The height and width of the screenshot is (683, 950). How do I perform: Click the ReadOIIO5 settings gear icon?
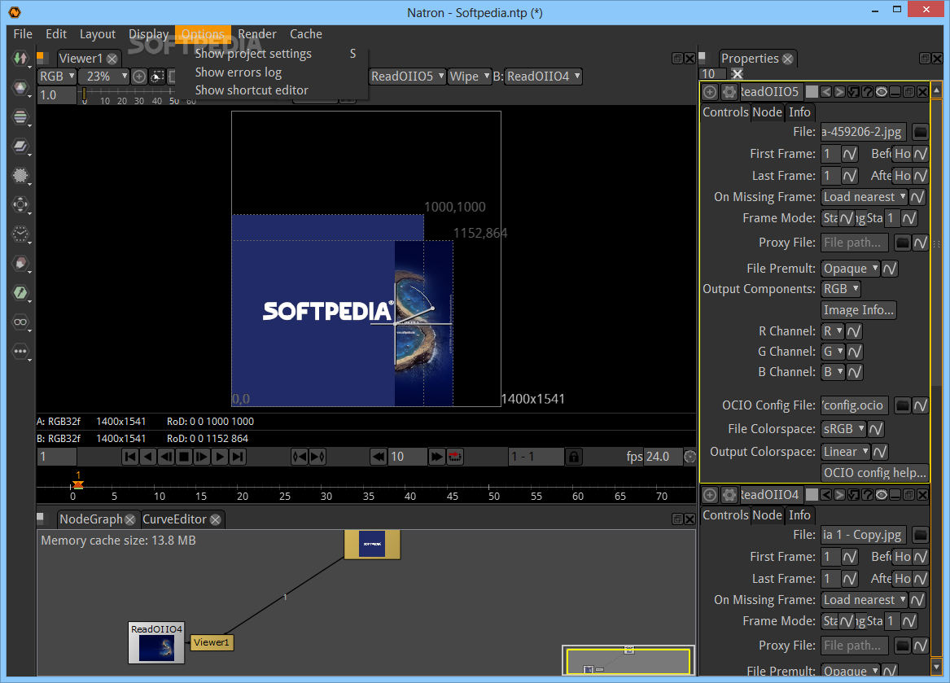pos(729,92)
